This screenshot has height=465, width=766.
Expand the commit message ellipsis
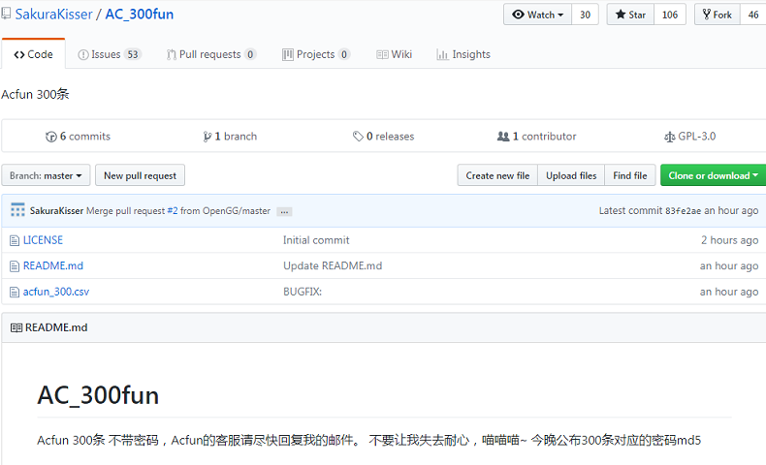pyautogui.click(x=284, y=211)
